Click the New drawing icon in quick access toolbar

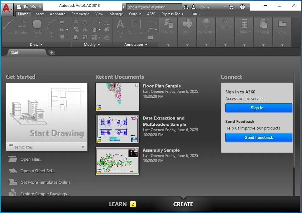(x=19, y=7)
